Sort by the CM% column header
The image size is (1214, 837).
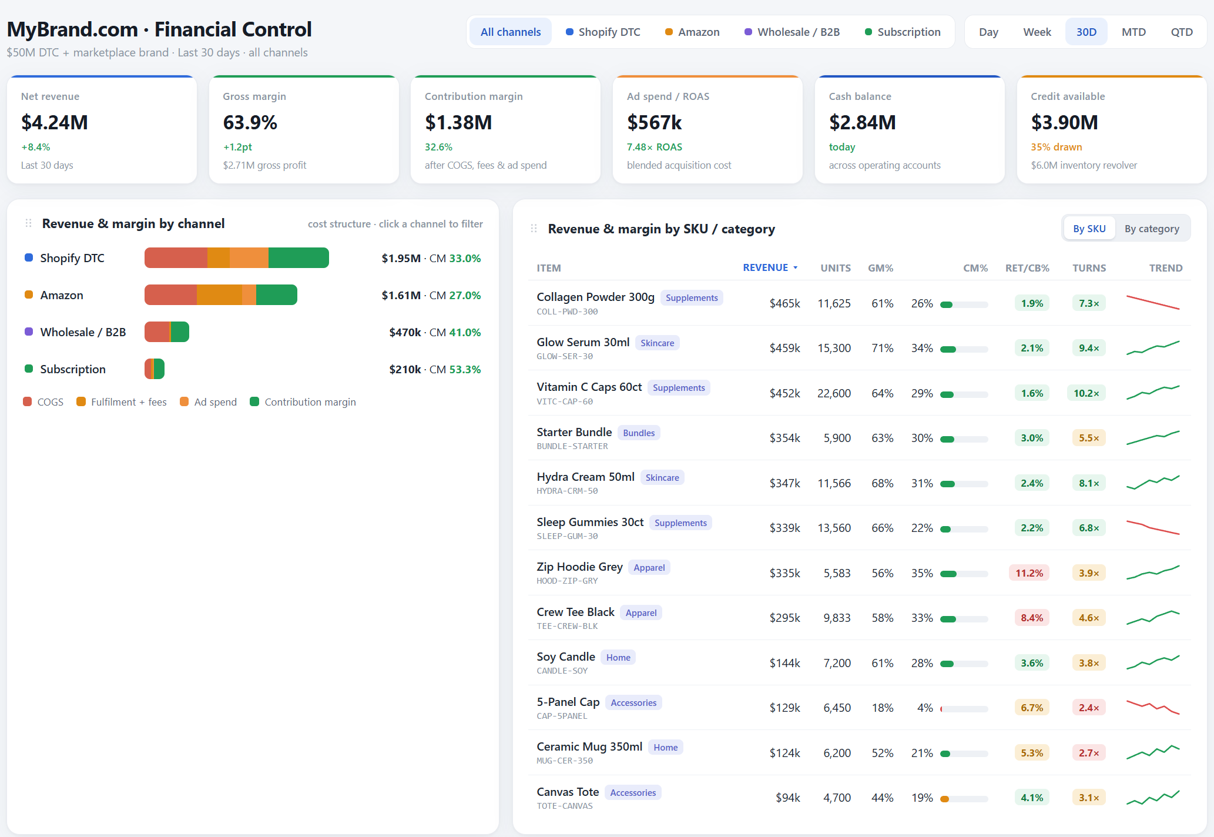[x=975, y=268]
